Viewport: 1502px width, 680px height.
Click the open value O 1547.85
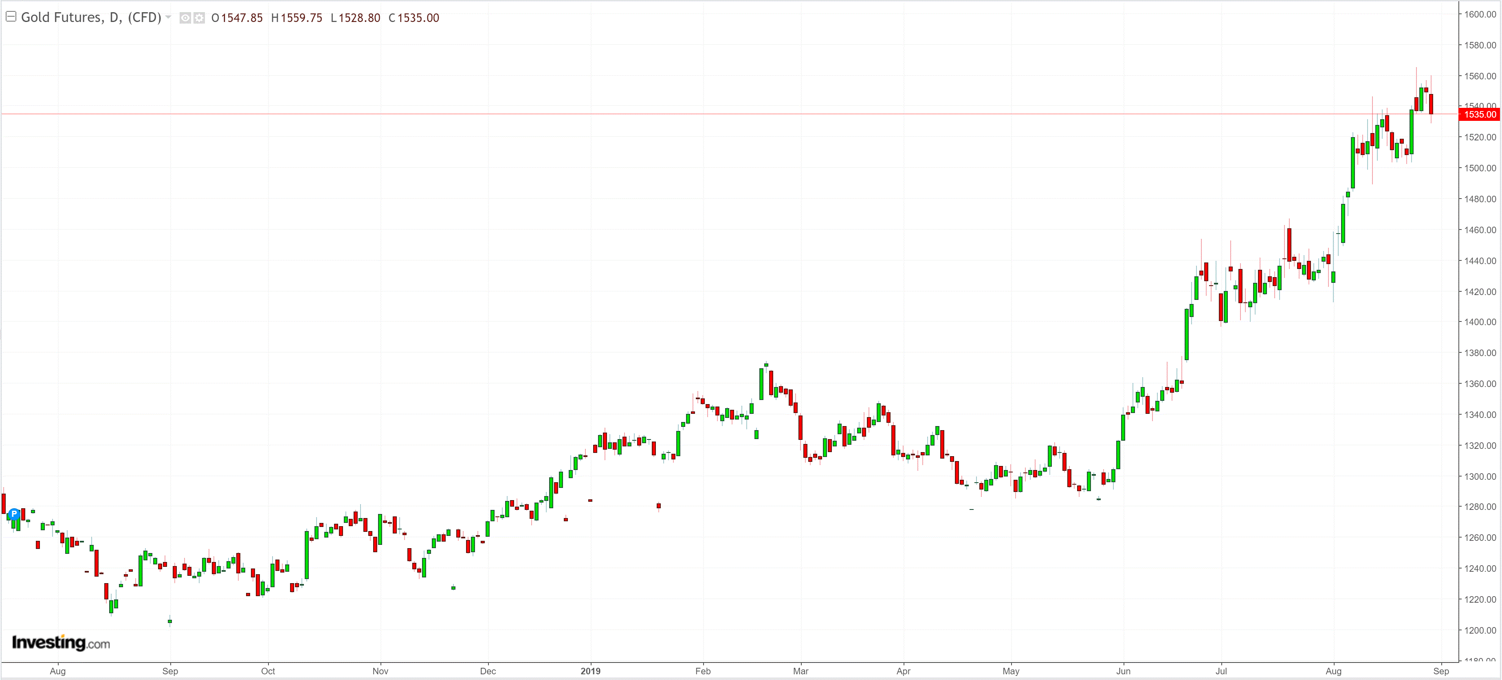(x=238, y=18)
